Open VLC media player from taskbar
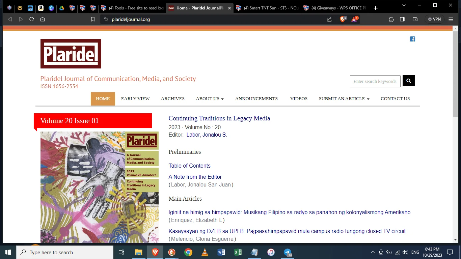 [205, 252]
